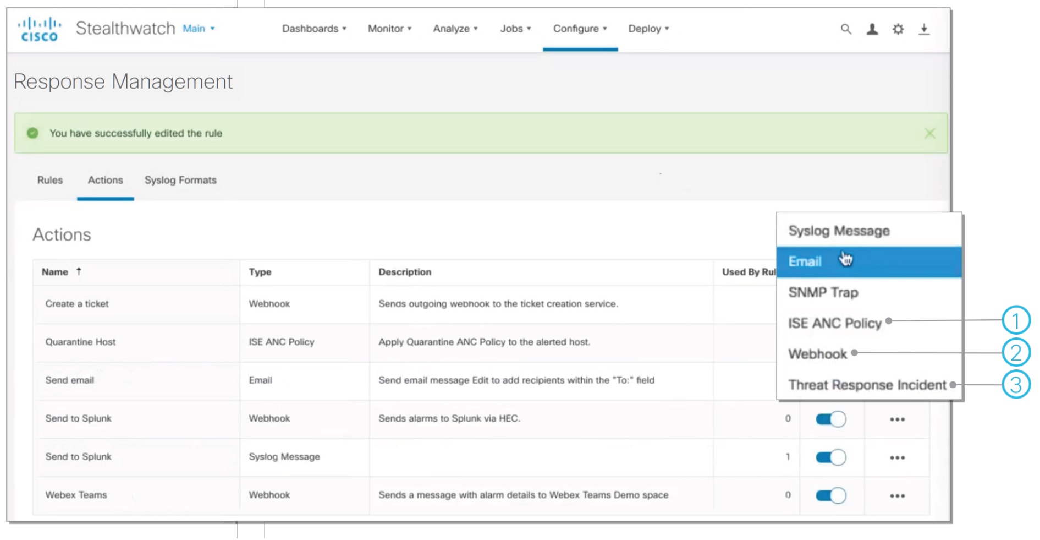Click the Type column header
1040x540 pixels.
click(x=260, y=272)
